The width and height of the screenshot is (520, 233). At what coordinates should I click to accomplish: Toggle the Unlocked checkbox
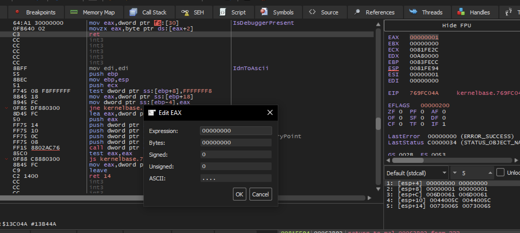tap(500, 172)
